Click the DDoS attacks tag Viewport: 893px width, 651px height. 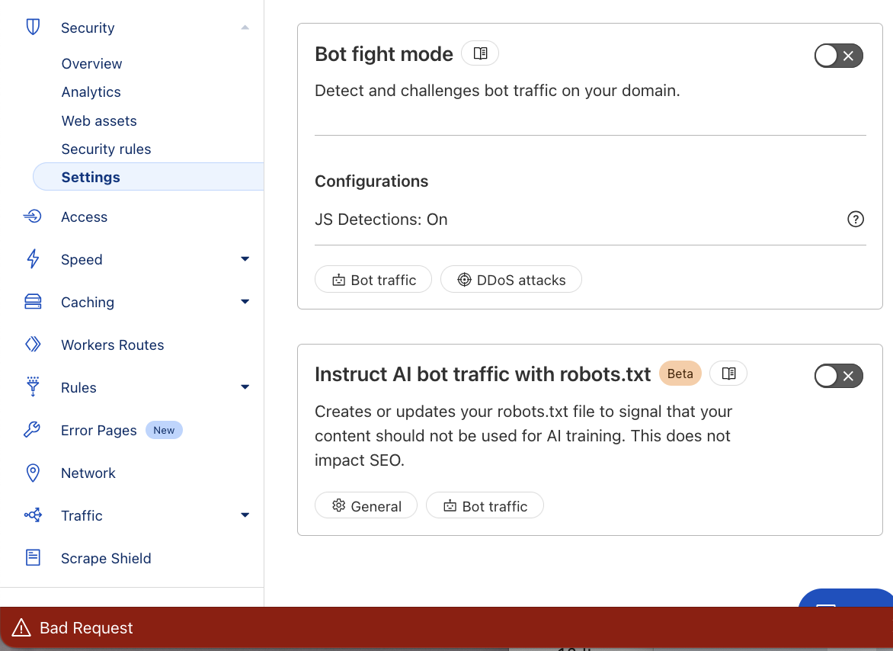pos(511,279)
